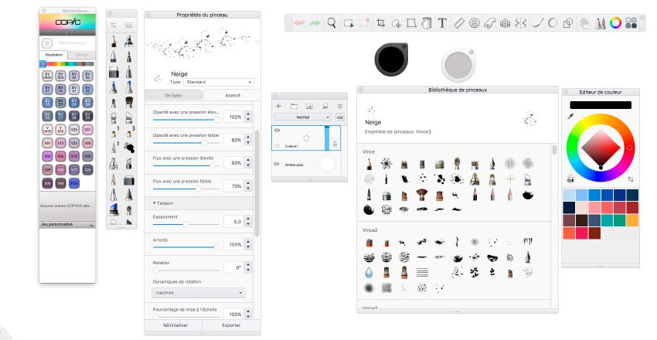This screenshot has width=657, height=340.
Task: Click the Bibliothèque de pinceaux scrollbar
Action: point(554,150)
